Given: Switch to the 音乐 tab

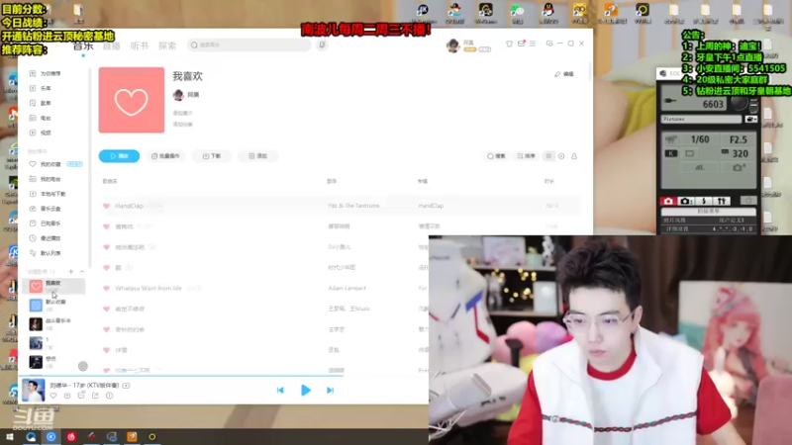Looking at the screenshot, I should click(83, 45).
